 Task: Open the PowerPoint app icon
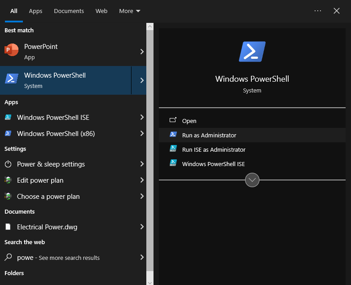point(11,50)
